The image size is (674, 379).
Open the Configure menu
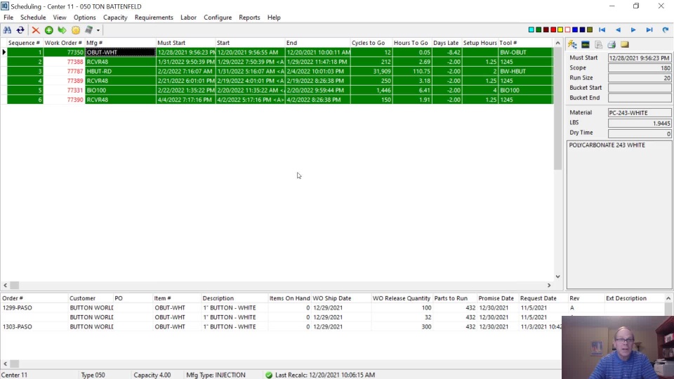tap(218, 18)
